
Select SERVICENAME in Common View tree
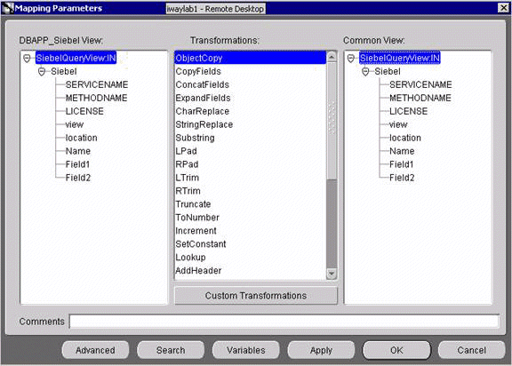point(420,84)
